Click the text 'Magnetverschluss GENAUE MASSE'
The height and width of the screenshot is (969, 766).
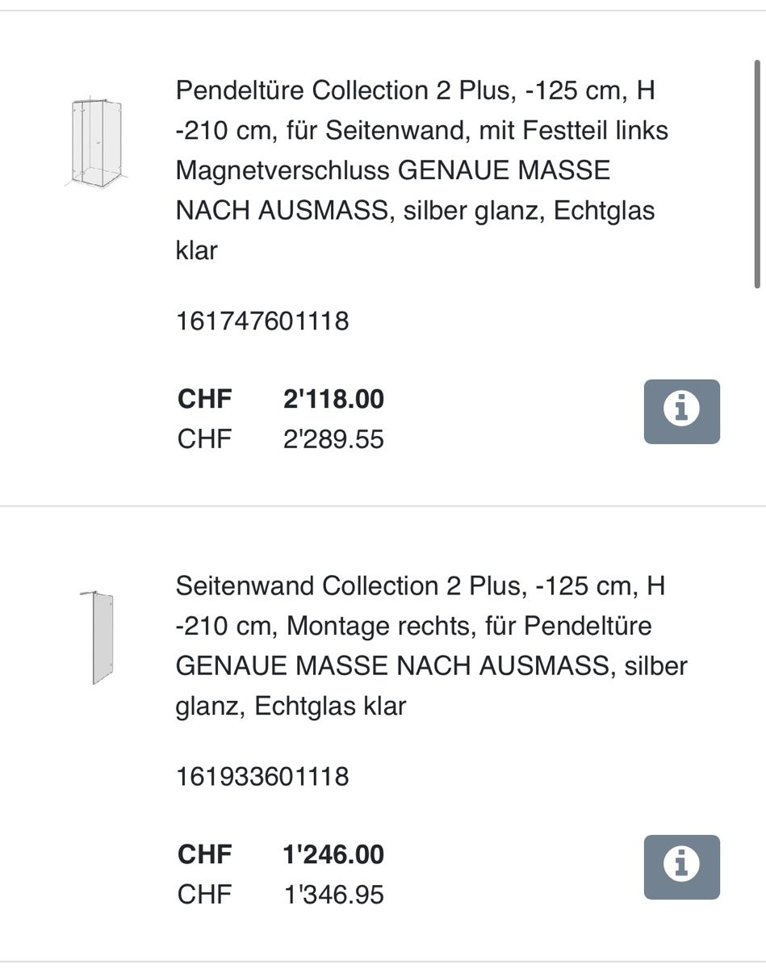coord(392,170)
